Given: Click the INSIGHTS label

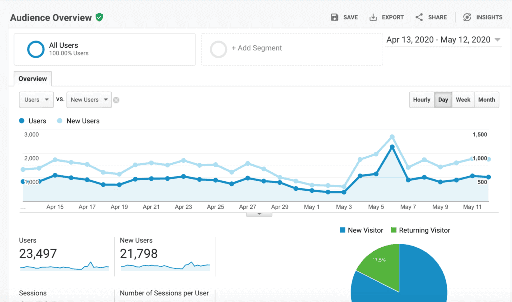Looking at the screenshot, I should coord(489,17).
